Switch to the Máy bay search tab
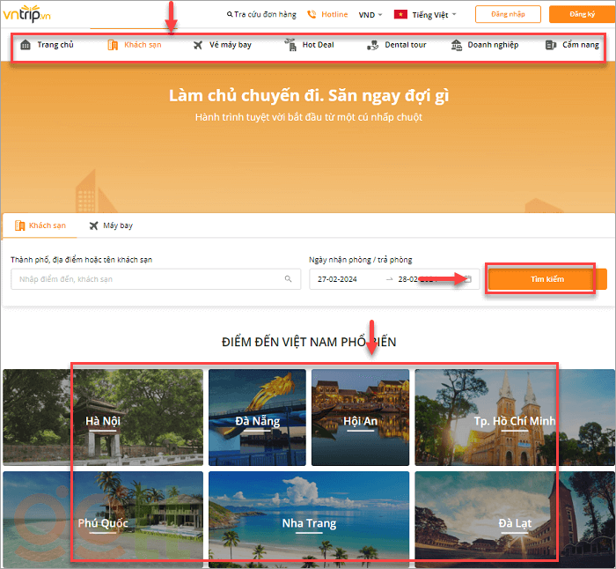The height and width of the screenshot is (569, 616). click(111, 225)
